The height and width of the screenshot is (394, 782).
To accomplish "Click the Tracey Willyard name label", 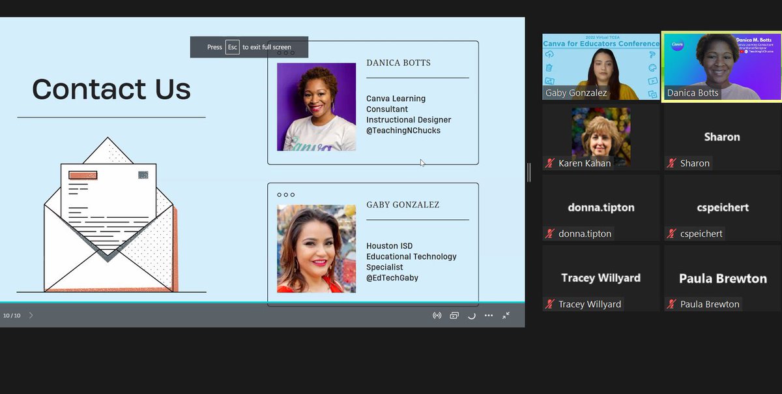I will point(590,304).
